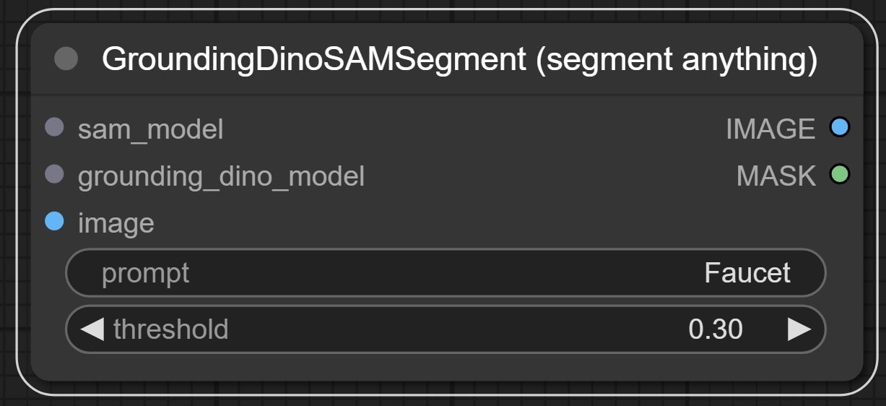Screen dimensions: 886x406
Task: Select the GroundingDinoSAMSegment node title
Action: pyautogui.click(x=459, y=59)
